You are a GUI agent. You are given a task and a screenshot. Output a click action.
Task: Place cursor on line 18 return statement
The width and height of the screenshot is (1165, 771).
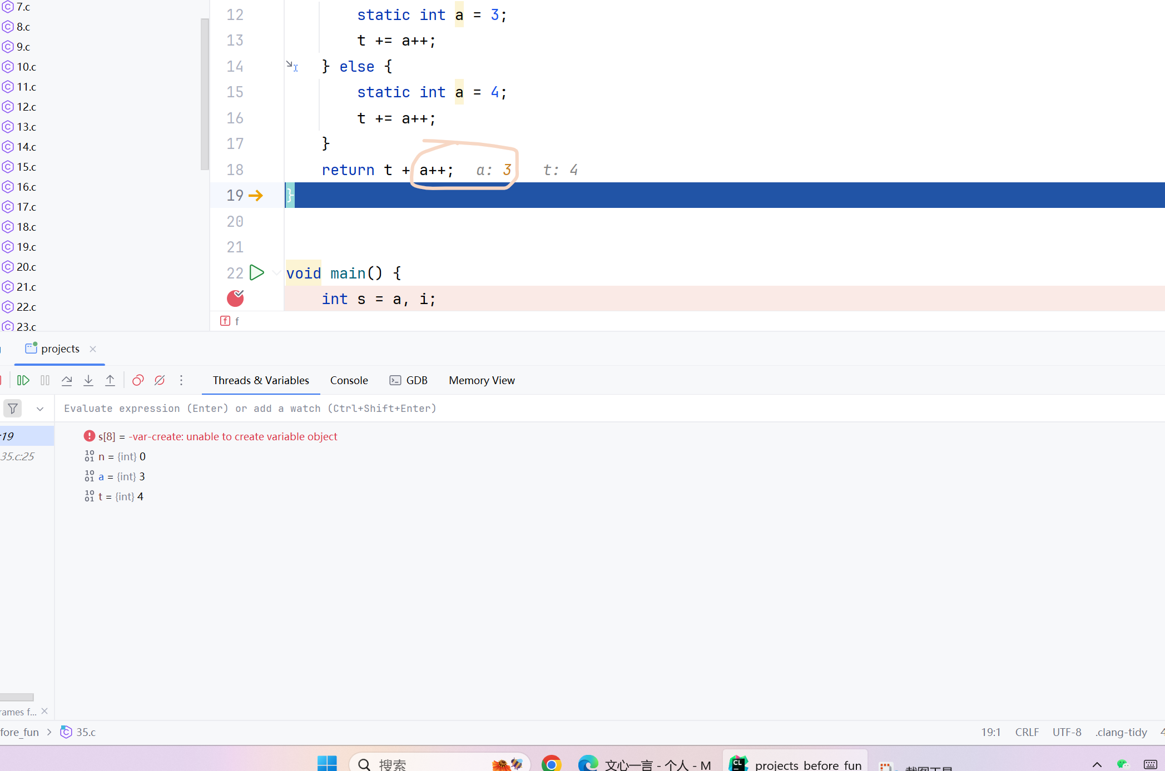click(388, 170)
